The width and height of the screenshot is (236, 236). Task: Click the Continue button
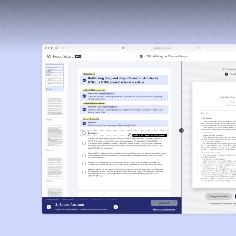pyautogui.click(x=164, y=203)
